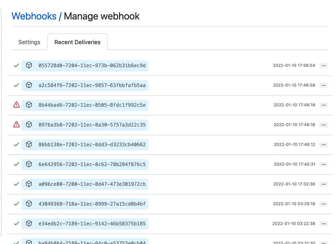This screenshot has height=244, width=336.
Task: Click the failed-delivery warning icon beside 8976a3b8
Action: tap(16, 125)
